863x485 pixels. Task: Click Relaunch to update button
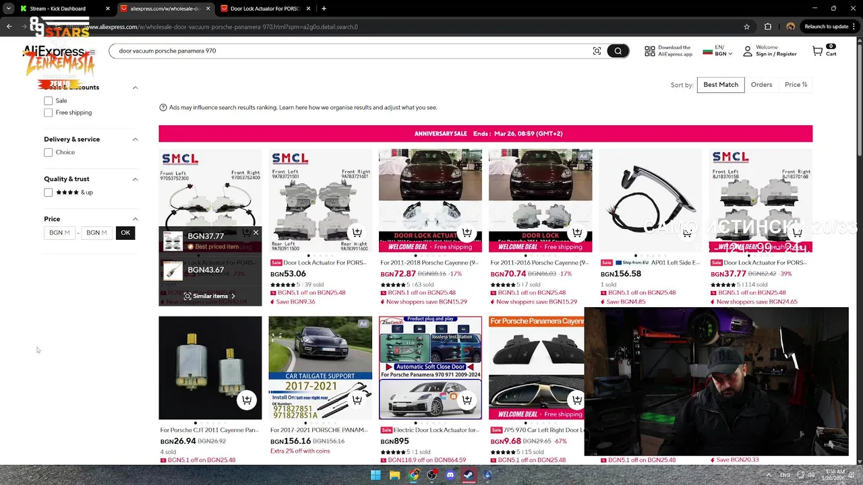830,27
